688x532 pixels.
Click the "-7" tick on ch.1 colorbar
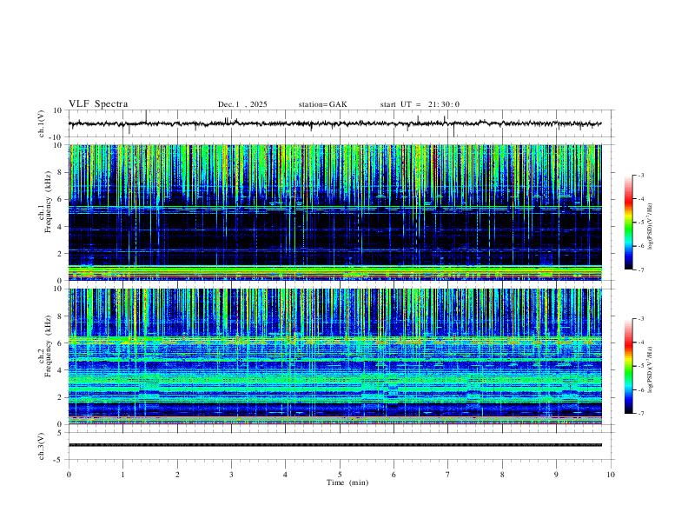pyautogui.click(x=640, y=270)
